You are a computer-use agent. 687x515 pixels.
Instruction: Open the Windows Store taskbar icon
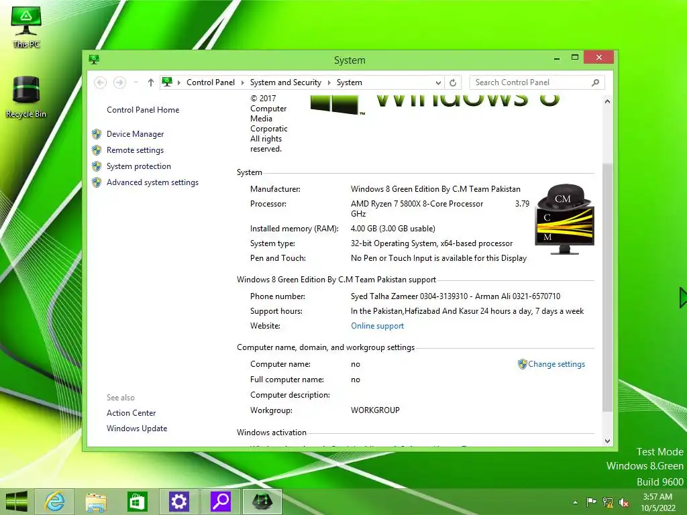[x=137, y=502]
